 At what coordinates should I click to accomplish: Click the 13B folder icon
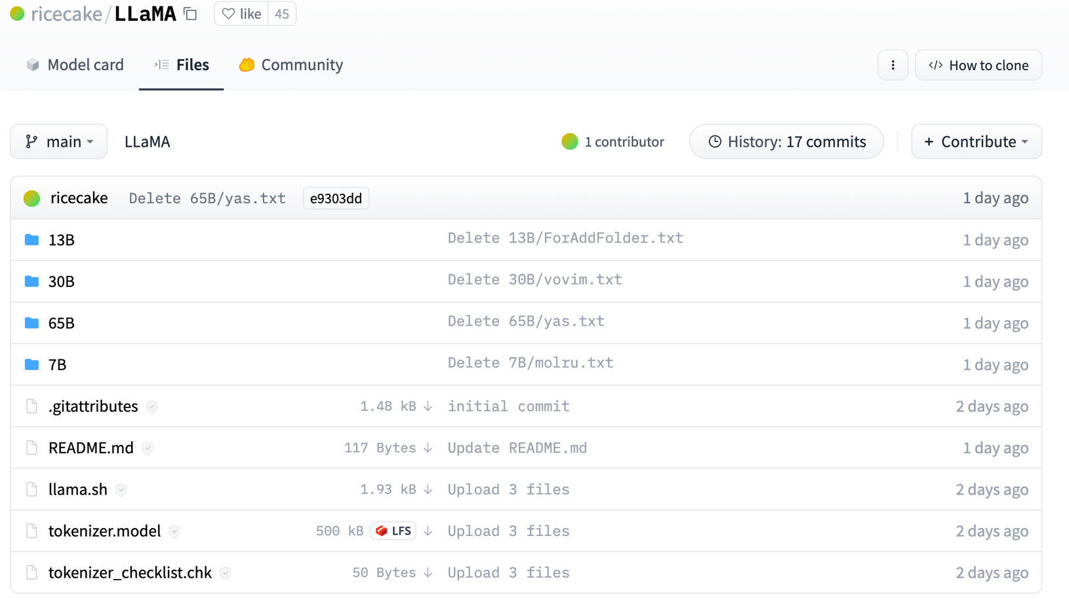pos(31,240)
